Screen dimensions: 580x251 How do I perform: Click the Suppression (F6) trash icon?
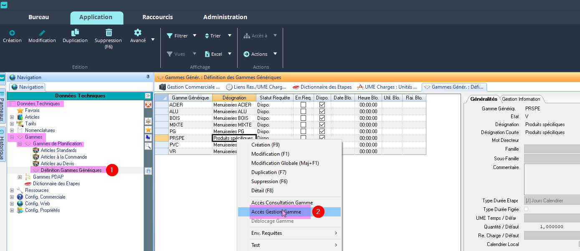click(109, 33)
